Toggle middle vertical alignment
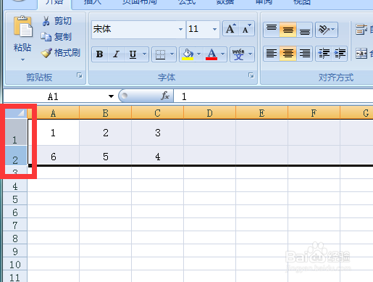The height and width of the screenshot is (282, 373). [x=288, y=30]
